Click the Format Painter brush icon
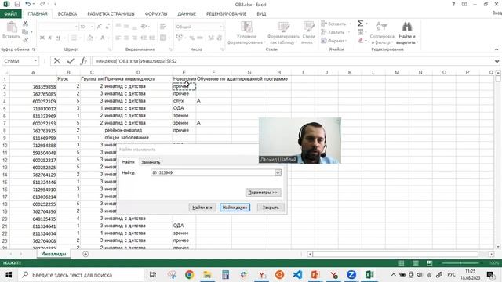Screen dimensions: 502x282 coord(25,40)
